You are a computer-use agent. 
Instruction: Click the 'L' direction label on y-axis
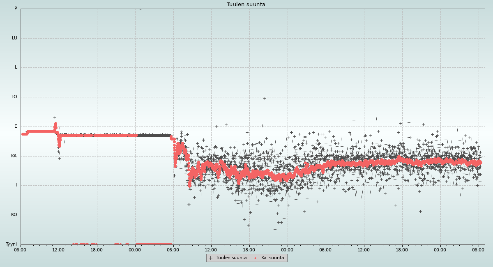click(x=16, y=67)
